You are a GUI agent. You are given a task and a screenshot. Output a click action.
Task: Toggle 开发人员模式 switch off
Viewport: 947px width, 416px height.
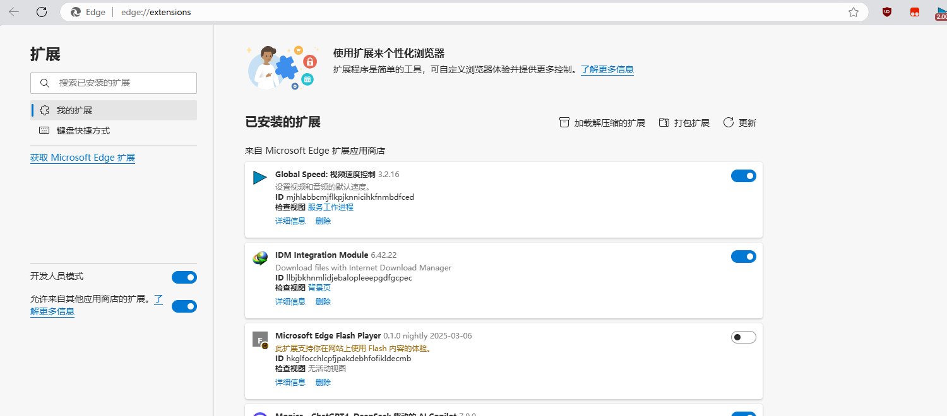(x=184, y=277)
